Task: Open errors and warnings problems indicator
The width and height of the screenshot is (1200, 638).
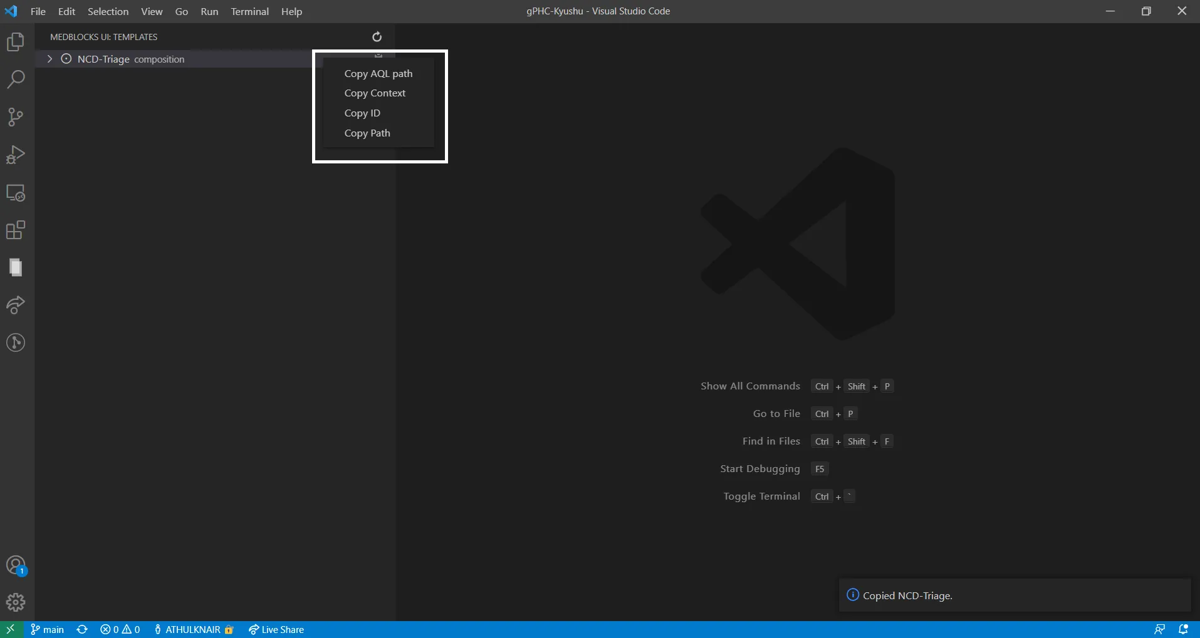Action: (x=120, y=630)
